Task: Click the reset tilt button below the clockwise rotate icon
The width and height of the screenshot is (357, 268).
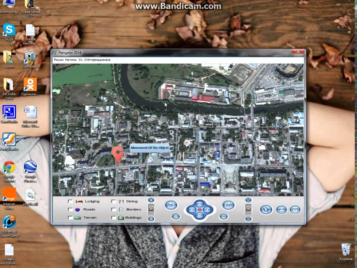Action: point(224,217)
